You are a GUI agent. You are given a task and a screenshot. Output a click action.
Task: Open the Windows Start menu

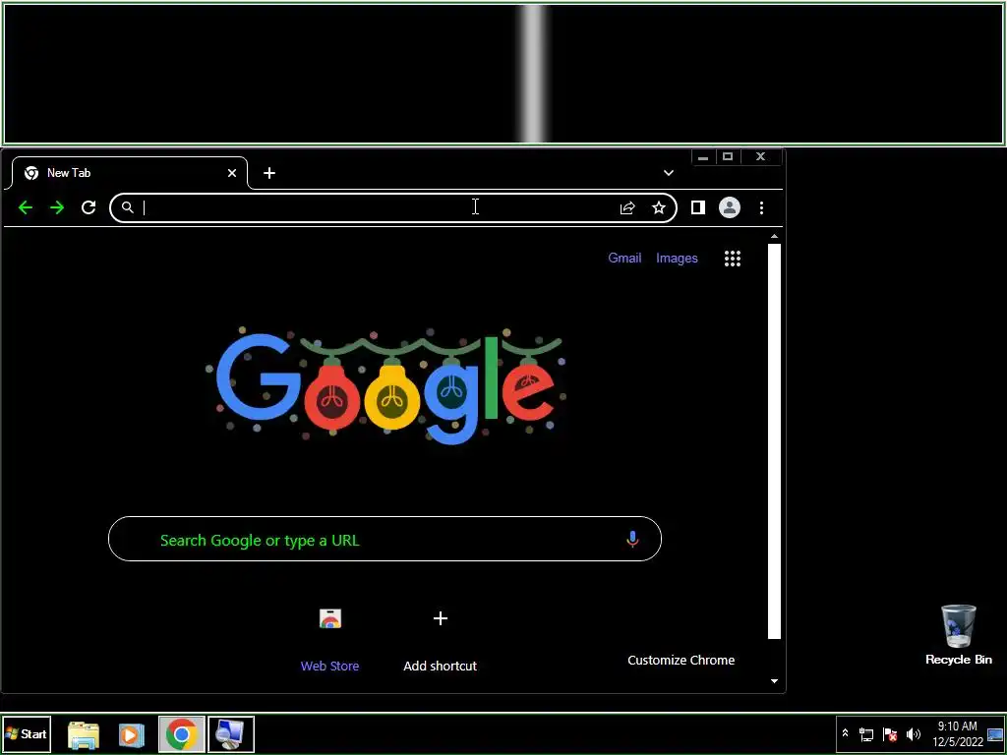pyautogui.click(x=27, y=733)
